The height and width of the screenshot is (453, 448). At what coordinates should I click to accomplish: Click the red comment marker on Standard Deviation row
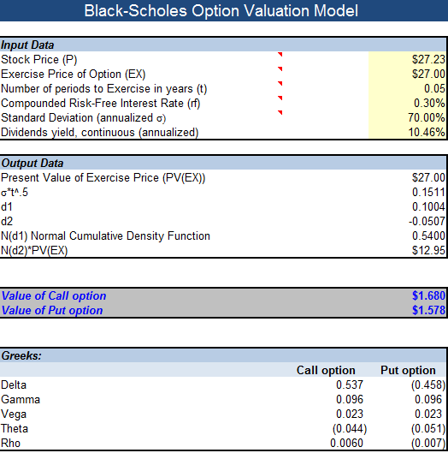coord(280,112)
